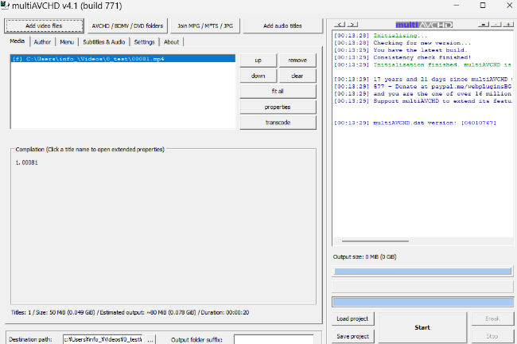Viewport: 517px width, 344px height.
Task: Open properties for the selected file
Action: [x=277, y=107]
